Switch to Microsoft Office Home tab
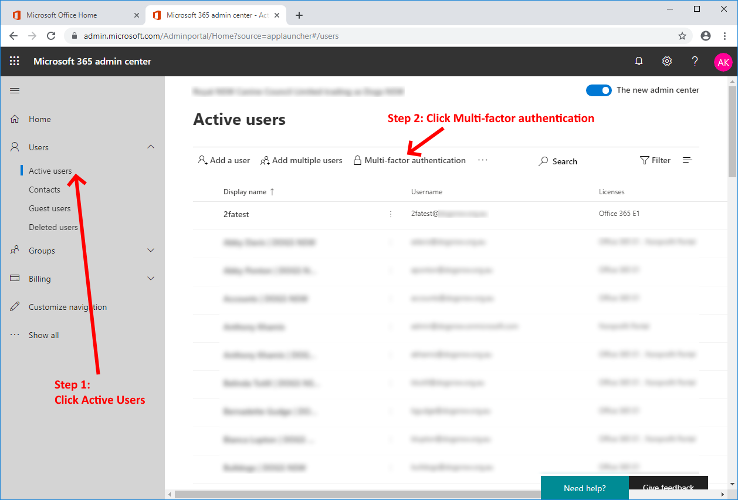Image resolution: width=738 pixels, height=500 pixels. (x=73, y=15)
